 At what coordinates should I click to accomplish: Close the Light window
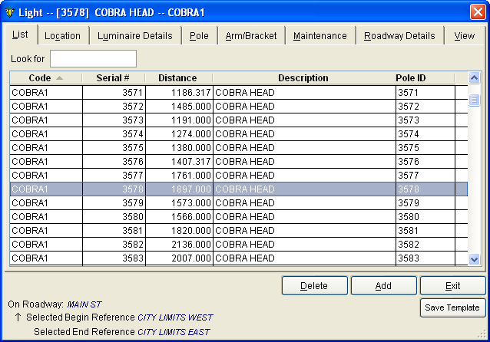(x=478, y=12)
